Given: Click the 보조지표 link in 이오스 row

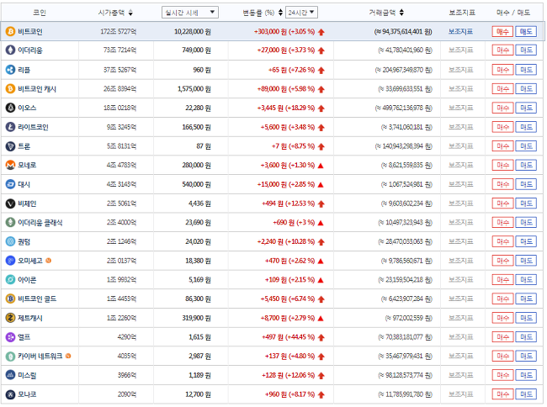Looking at the screenshot, I should click(x=460, y=108).
